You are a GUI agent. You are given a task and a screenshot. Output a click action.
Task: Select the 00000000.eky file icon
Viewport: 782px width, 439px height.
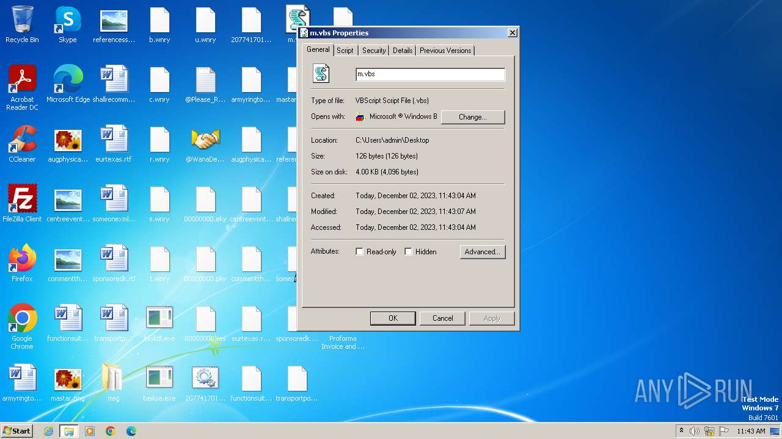coord(205,204)
